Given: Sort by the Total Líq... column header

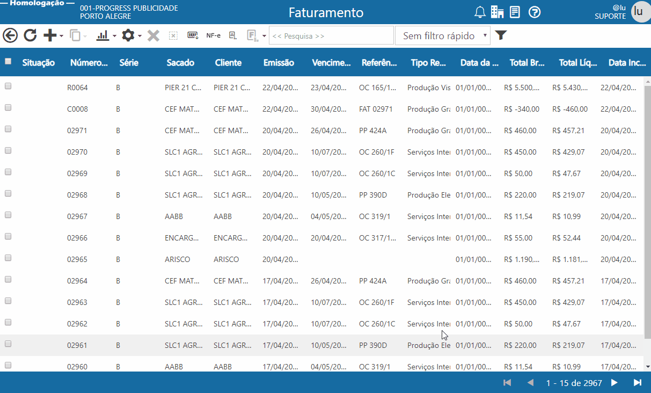Looking at the screenshot, I should (x=578, y=63).
